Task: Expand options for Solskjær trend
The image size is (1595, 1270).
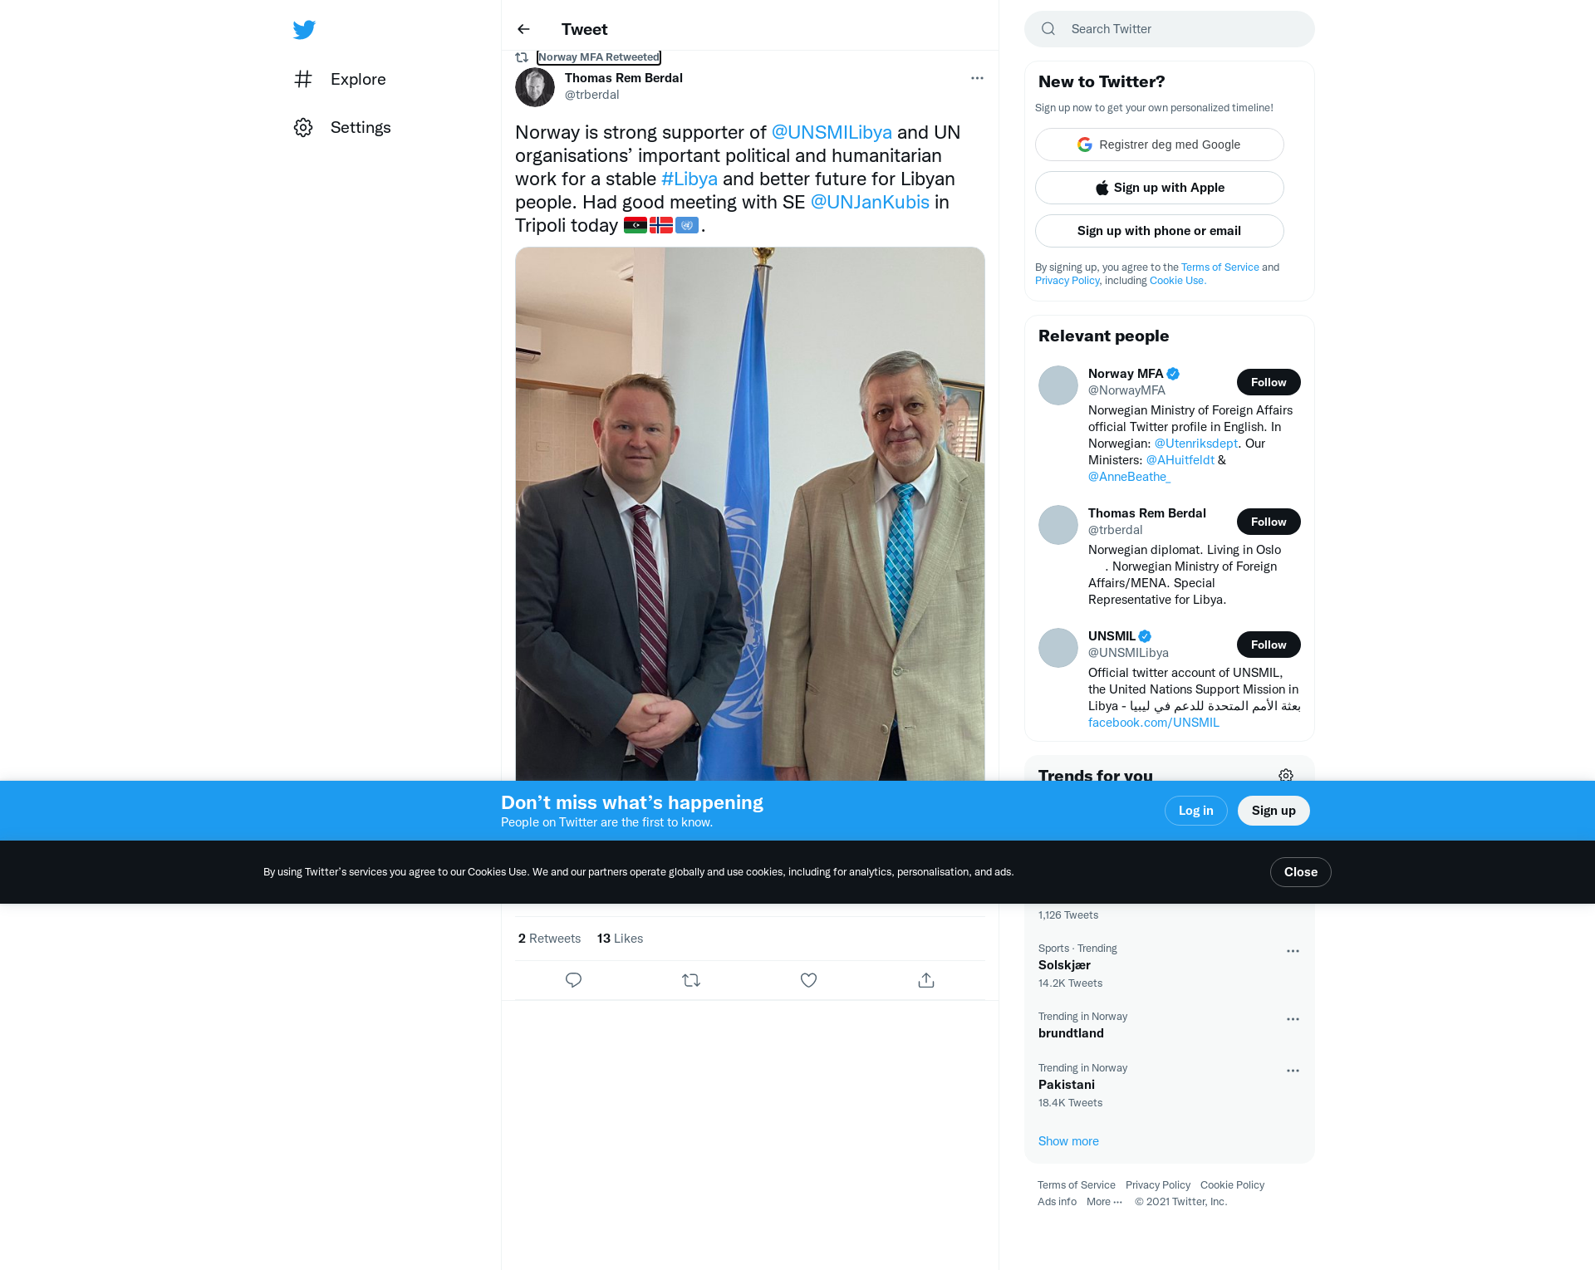Action: coord(1293,951)
